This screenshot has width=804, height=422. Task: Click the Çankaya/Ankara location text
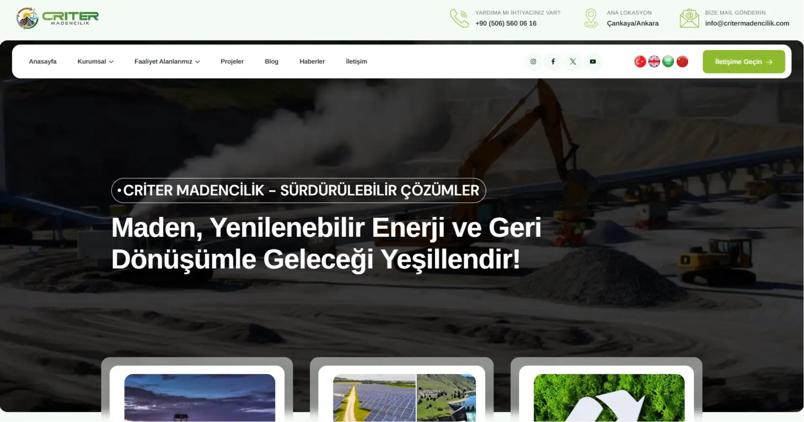click(x=632, y=24)
